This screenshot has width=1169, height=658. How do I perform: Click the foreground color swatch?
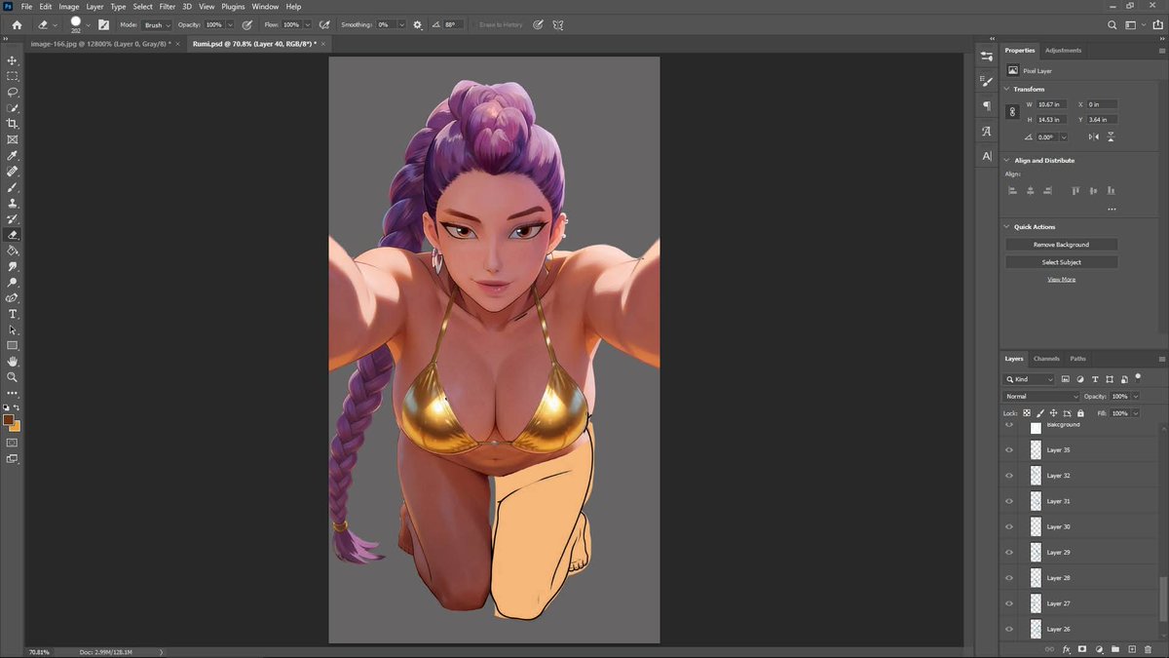pos(8,420)
